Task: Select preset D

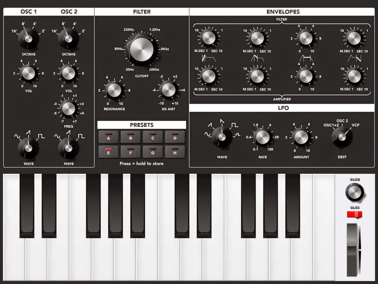Action: [x=175, y=137]
